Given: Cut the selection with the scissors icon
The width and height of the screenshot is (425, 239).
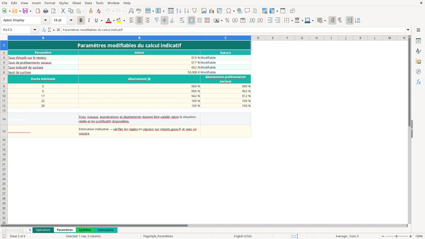Looking at the screenshot, I should (x=63, y=11).
